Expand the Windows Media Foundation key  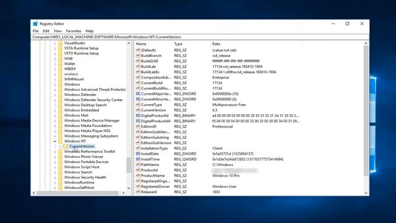(x=55, y=126)
